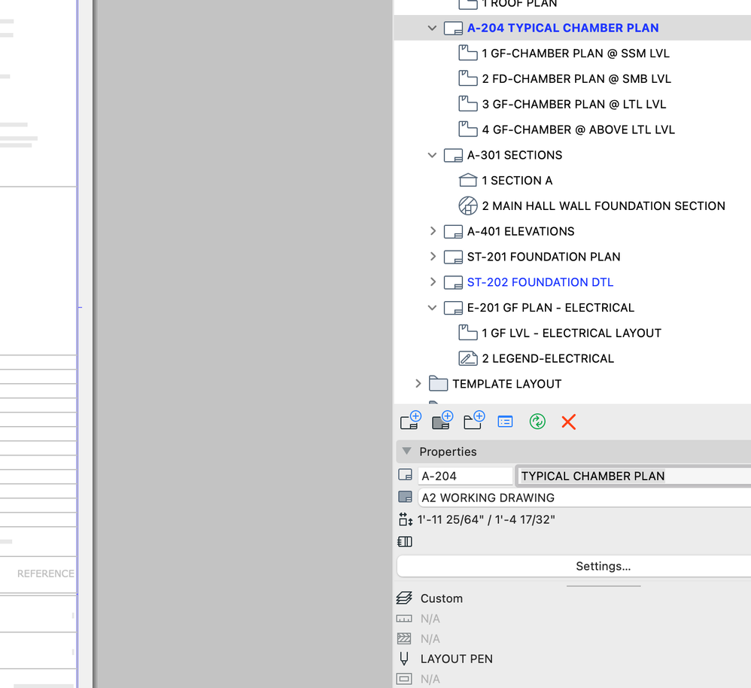Open the Settings... button

click(x=603, y=566)
